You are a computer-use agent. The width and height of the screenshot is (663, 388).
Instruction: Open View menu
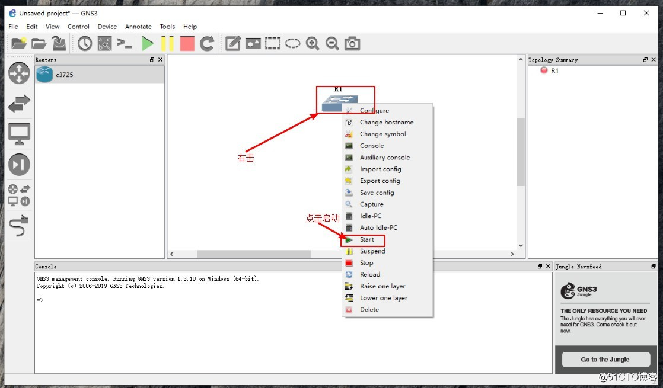52,26
